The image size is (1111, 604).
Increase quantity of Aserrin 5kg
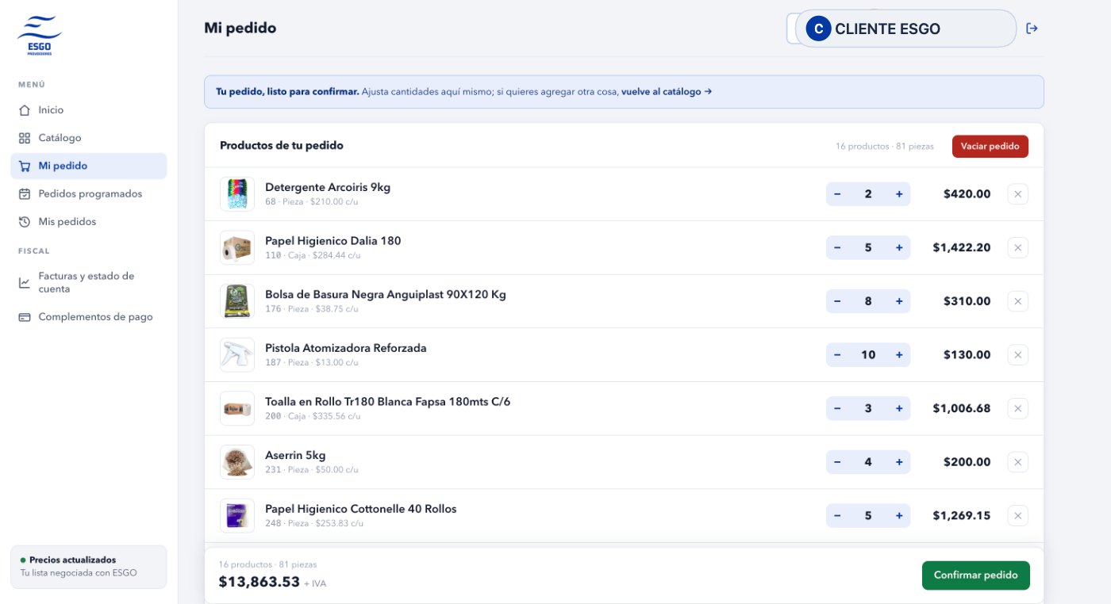(899, 462)
